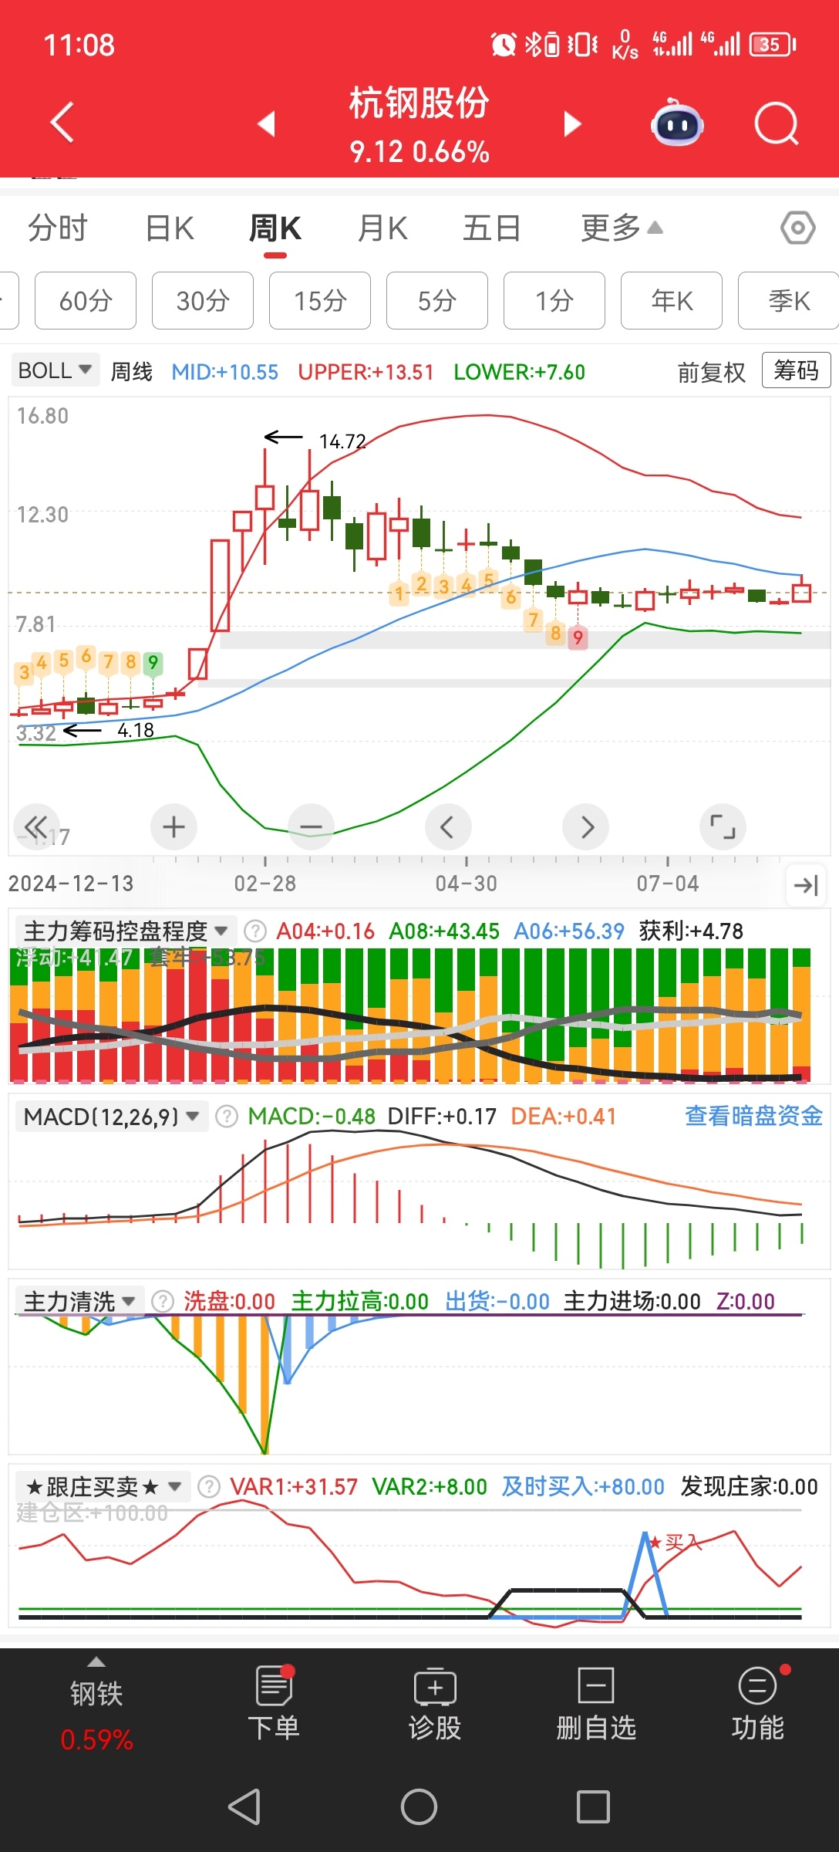839x1852 pixels.
Task: Open ★跟庄买卖★ indicator dropdown
Action: (103, 1487)
